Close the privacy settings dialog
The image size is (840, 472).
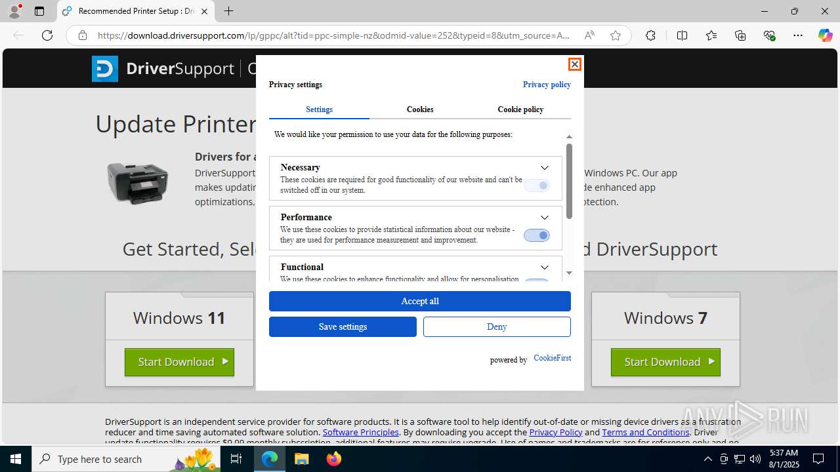pos(574,64)
